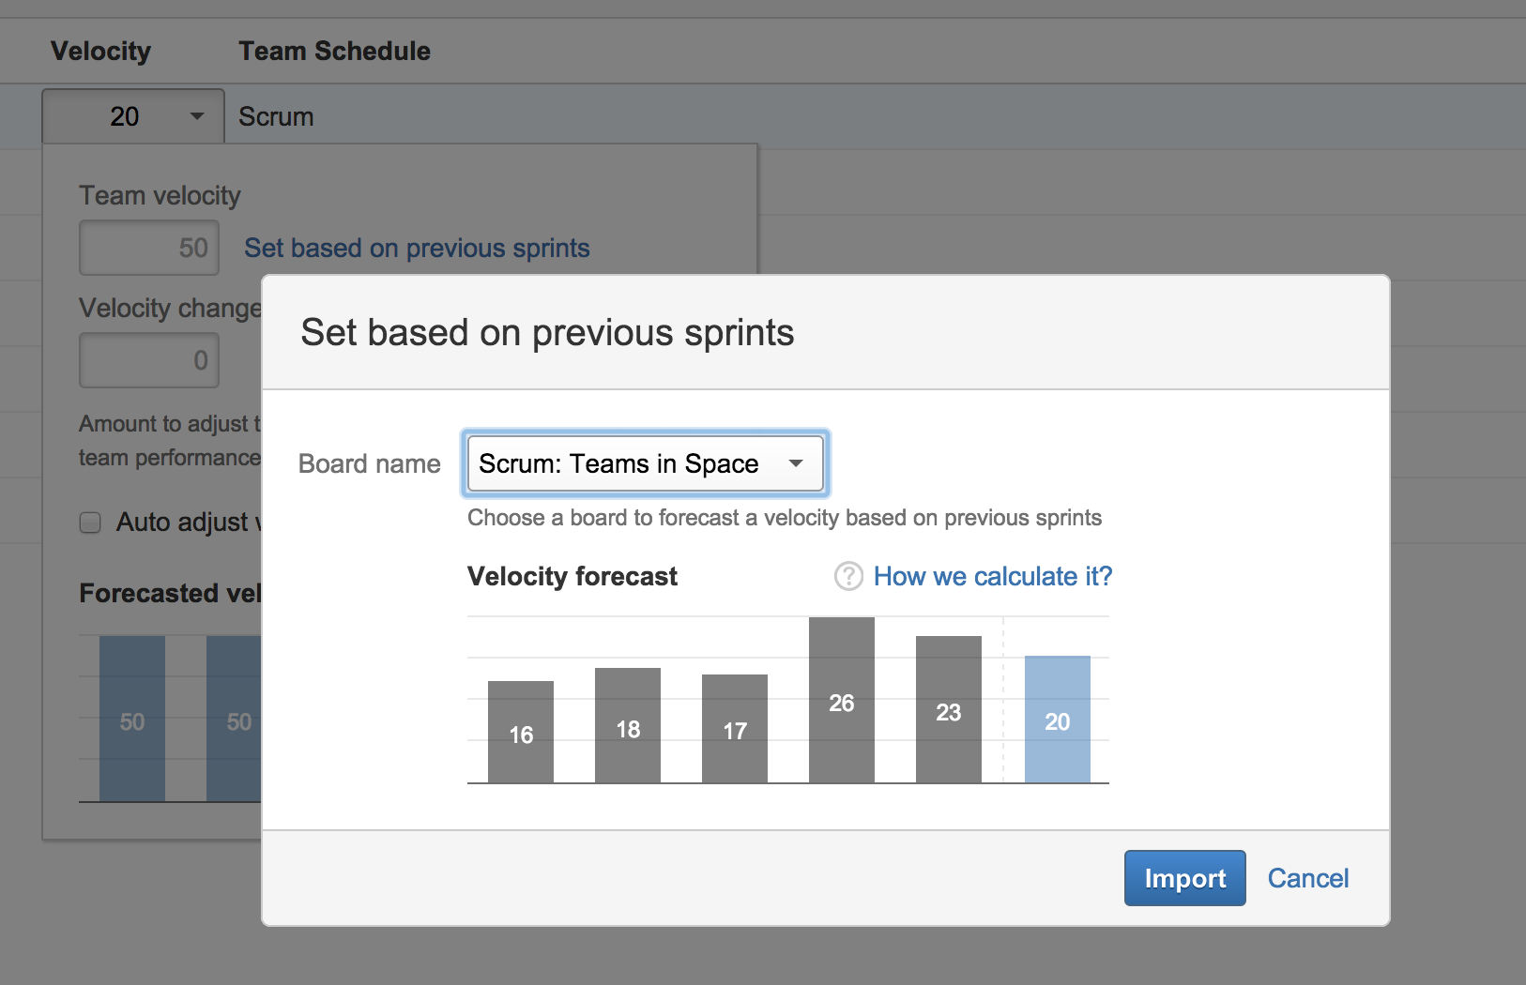
Task: Click the help question mark icon
Action: click(848, 576)
